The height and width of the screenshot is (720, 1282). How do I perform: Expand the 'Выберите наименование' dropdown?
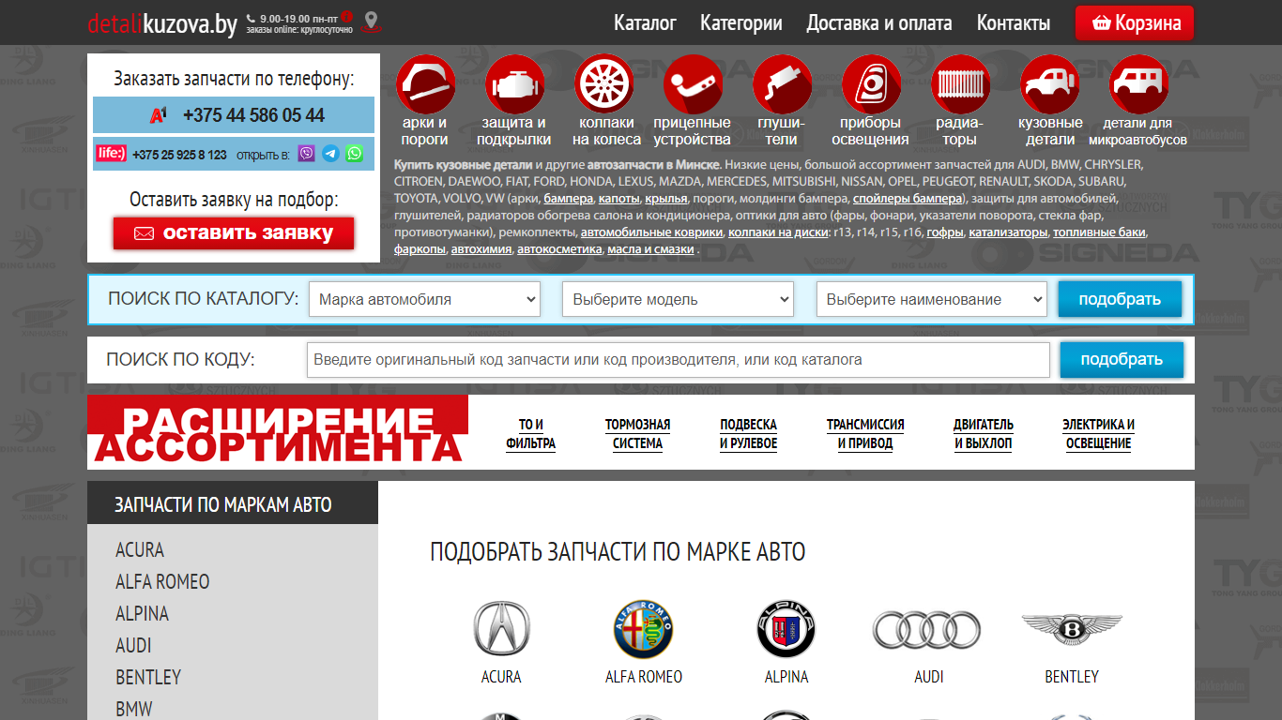point(932,300)
